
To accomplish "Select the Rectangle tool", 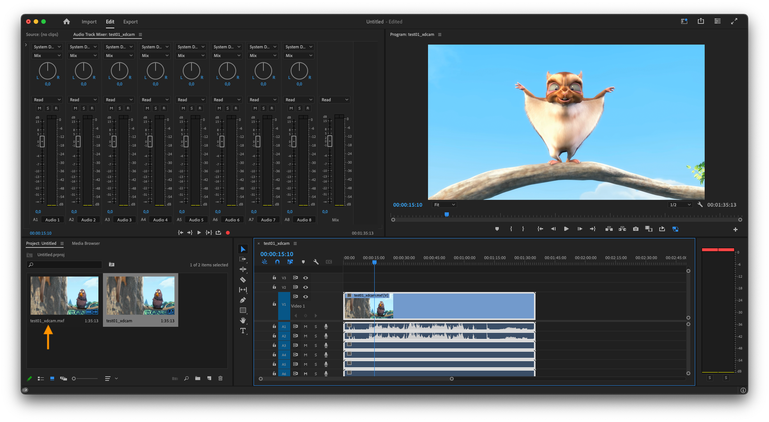I will [243, 310].
